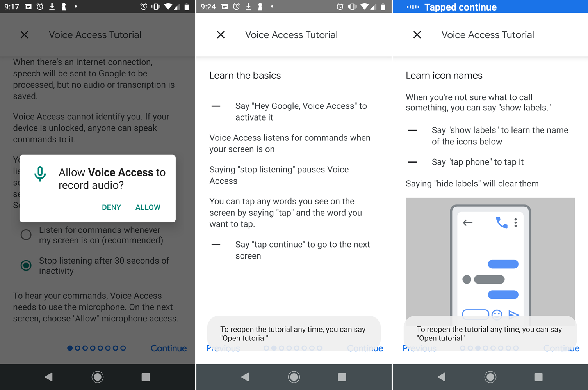Screen dimensions: 588x390
Task: Tap ALLOW in the record audio dialog
Action: pos(148,207)
